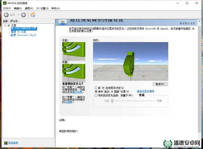Click the page header image icon
Image resolution: width=203 pixels, height=149 pixels.
coord(63,22)
